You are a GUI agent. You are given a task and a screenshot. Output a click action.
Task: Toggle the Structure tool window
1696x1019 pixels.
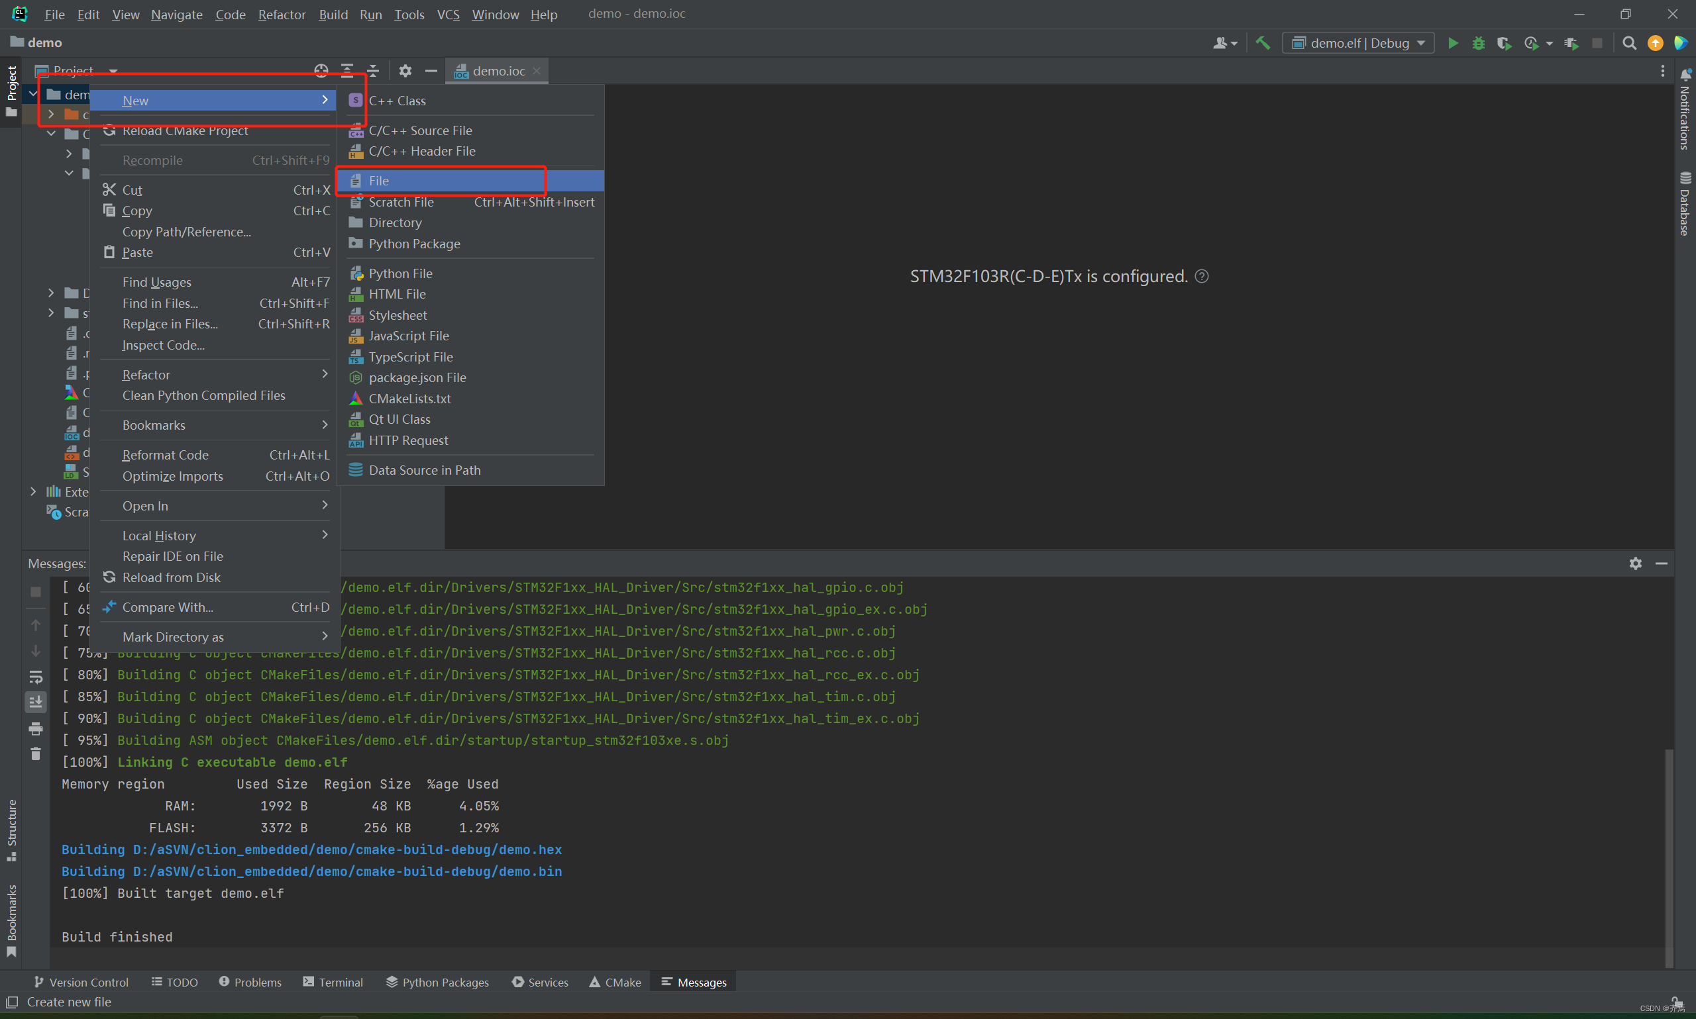pos(12,829)
